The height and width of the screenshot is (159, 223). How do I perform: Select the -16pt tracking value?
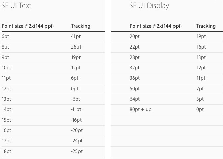click(x=77, y=120)
